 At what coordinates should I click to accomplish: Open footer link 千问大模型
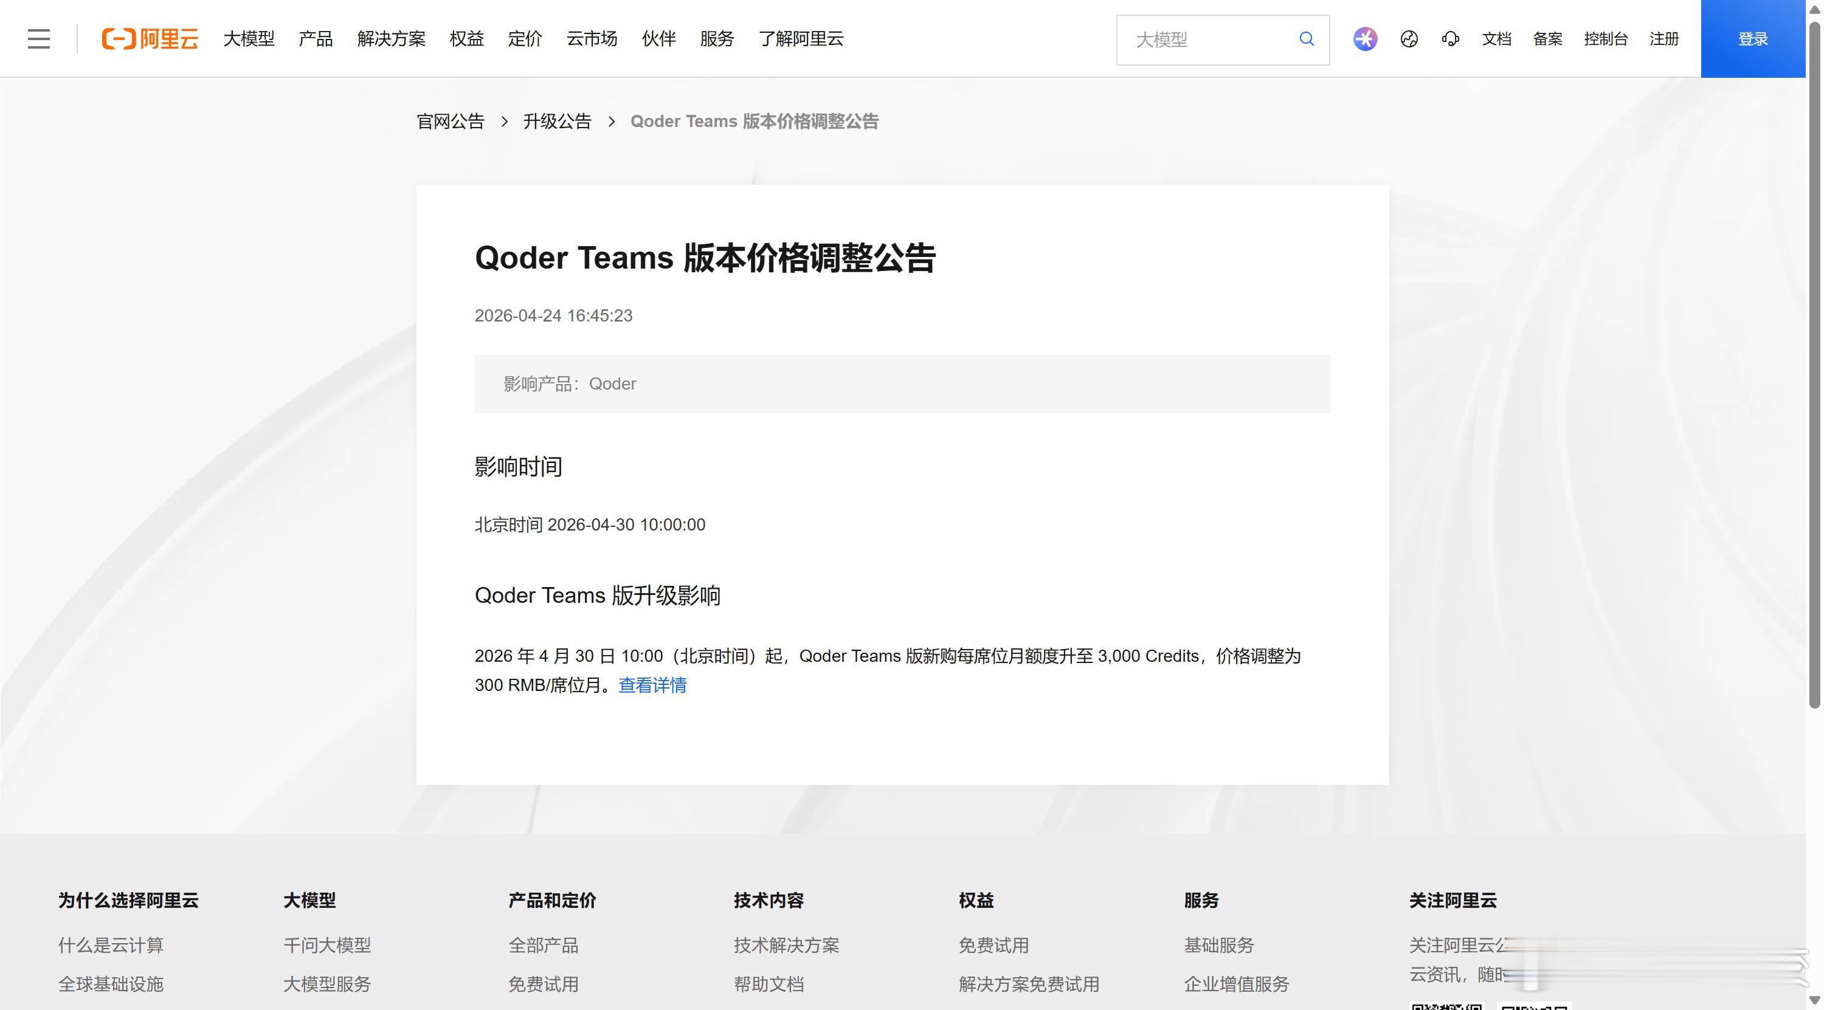click(327, 945)
